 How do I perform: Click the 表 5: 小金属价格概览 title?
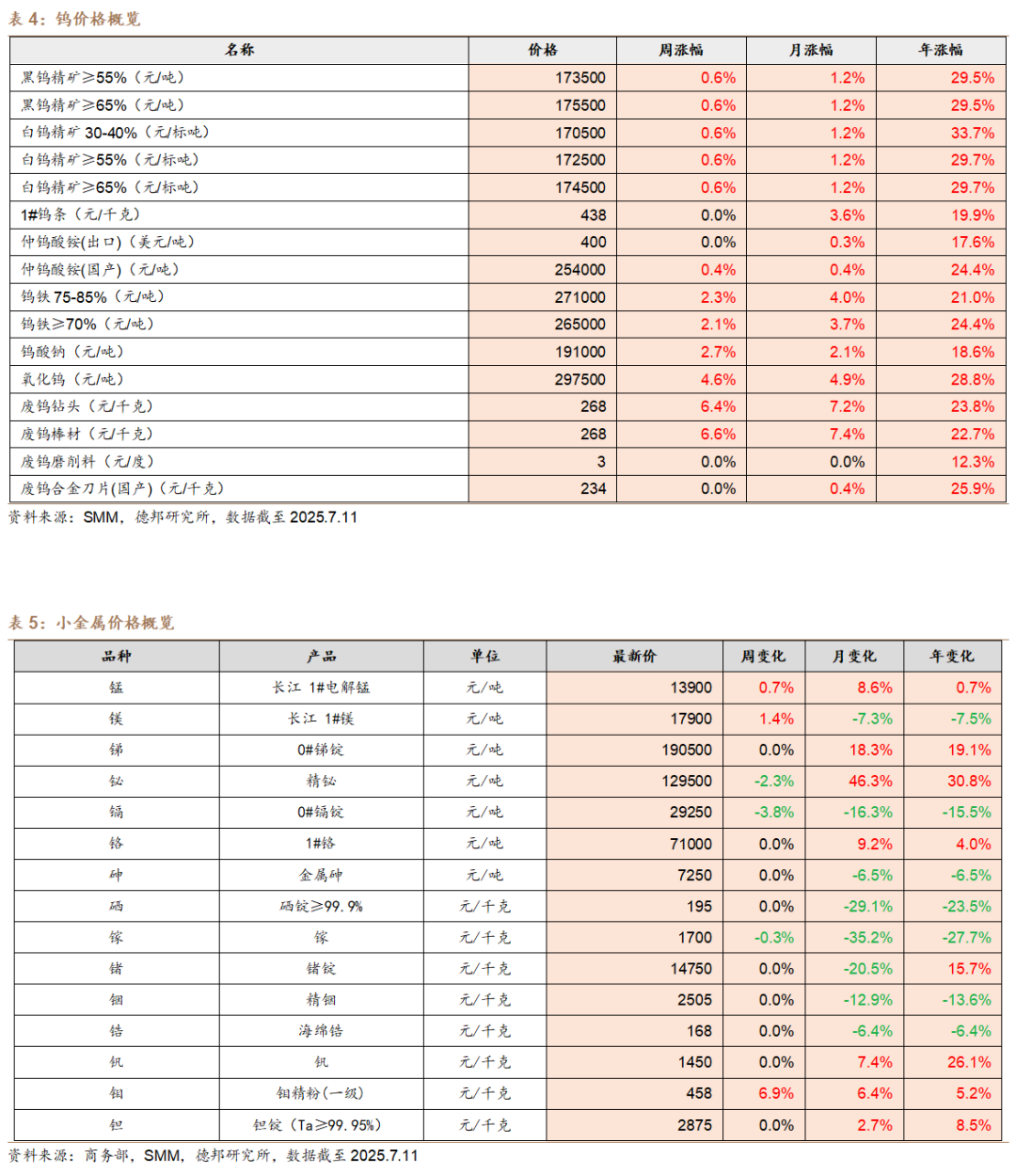(91, 623)
